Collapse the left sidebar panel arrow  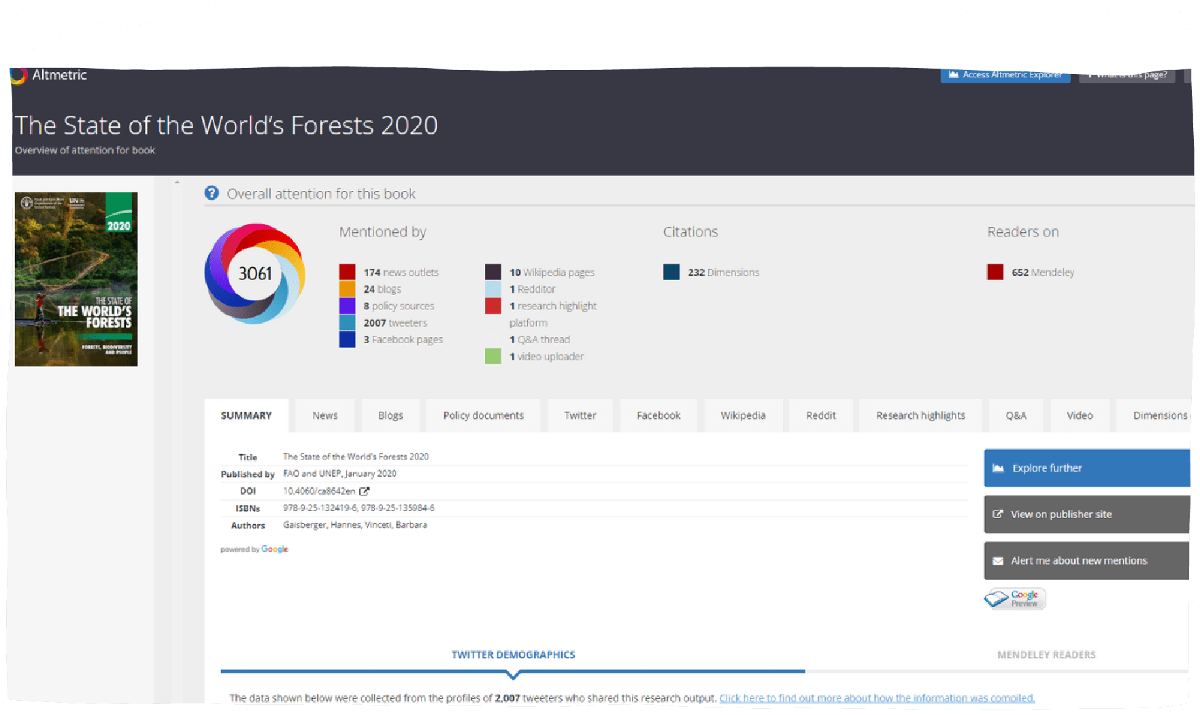(x=178, y=181)
